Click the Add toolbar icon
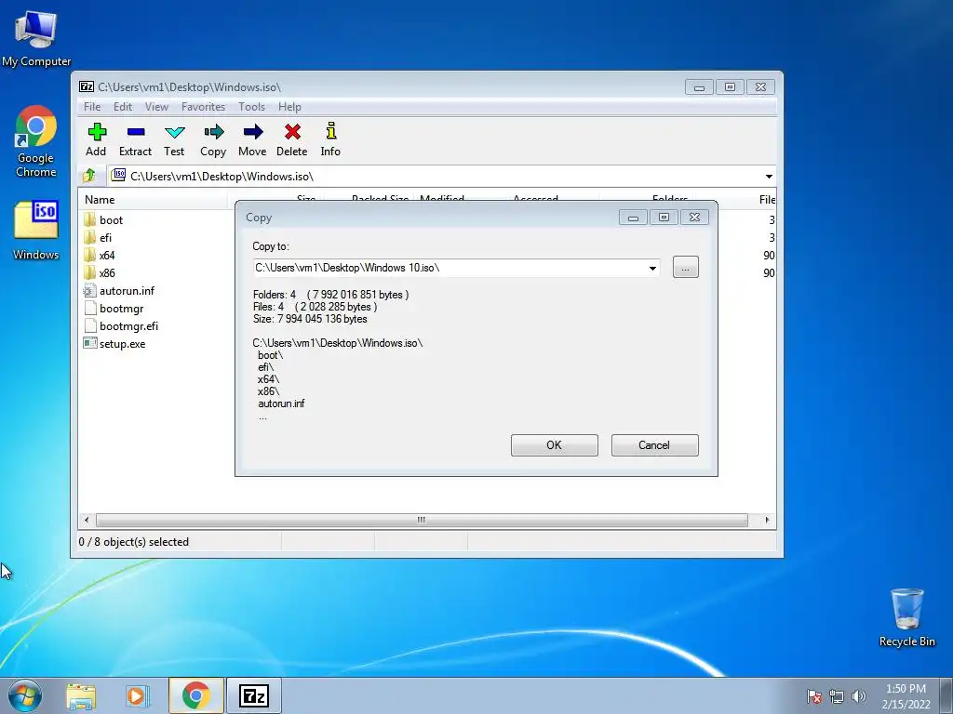This screenshot has width=953, height=714. (x=97, y=132)
